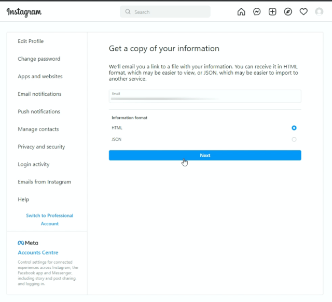Click the 'Get a copy of your information' heading

[x=164, y=49]
